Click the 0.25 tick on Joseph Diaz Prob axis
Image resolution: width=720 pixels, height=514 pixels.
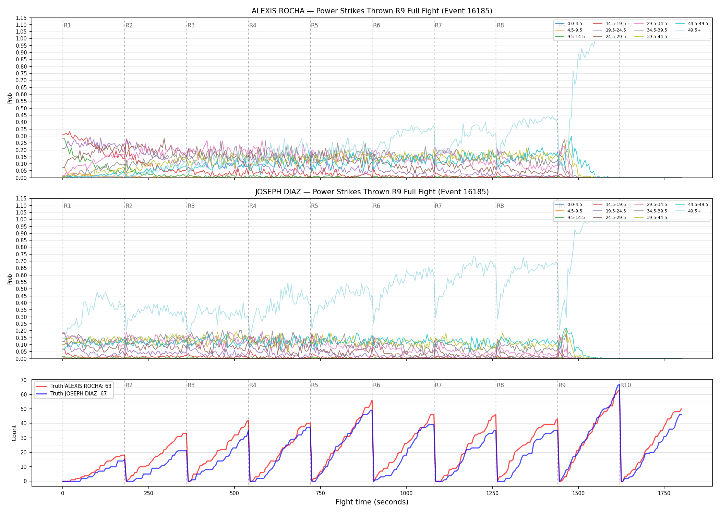(x=21, y=324)
